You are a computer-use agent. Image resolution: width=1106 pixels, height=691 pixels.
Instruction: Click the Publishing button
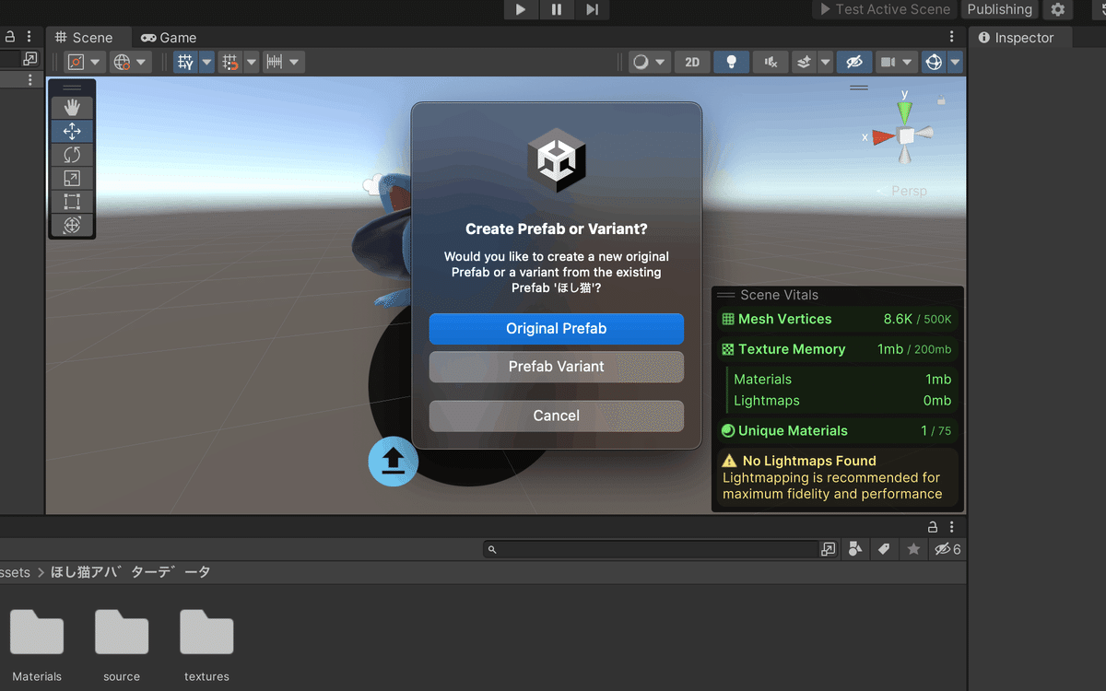point(1000,9)
